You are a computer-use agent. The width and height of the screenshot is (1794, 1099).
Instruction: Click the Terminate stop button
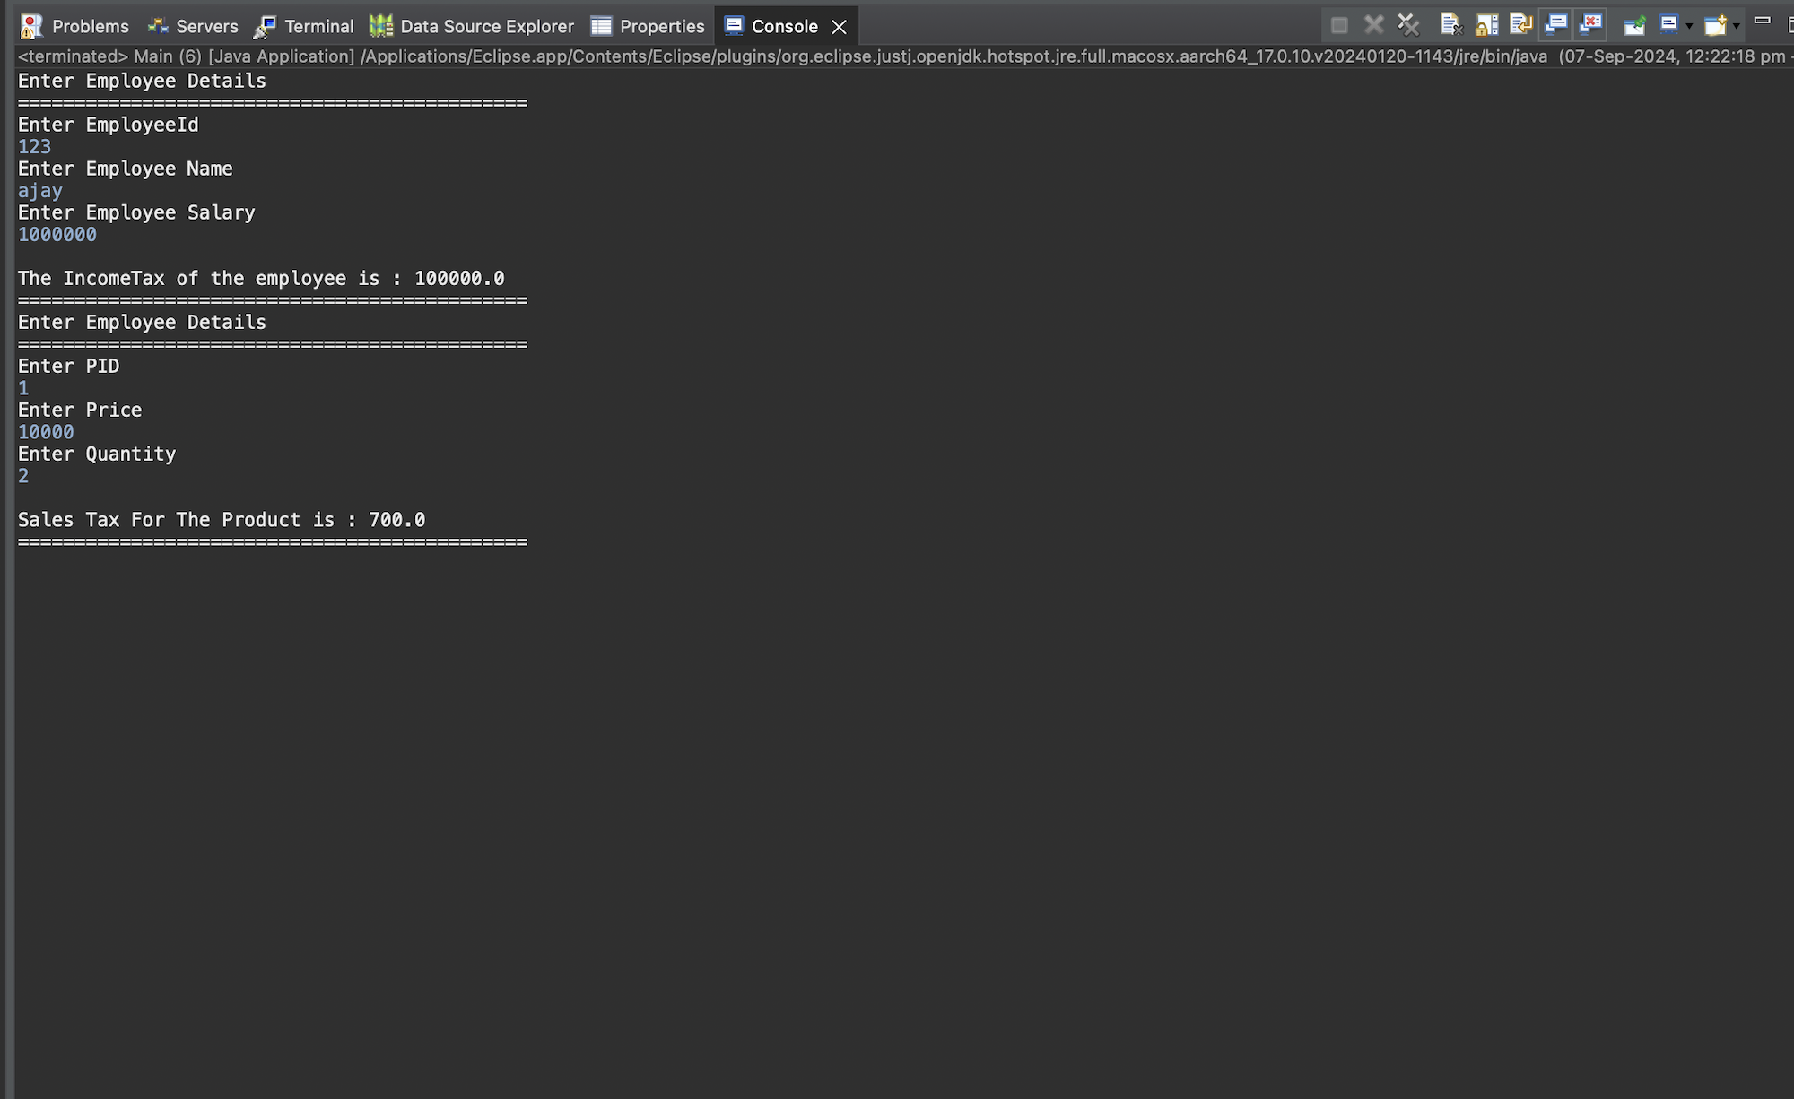(1339, 25)
